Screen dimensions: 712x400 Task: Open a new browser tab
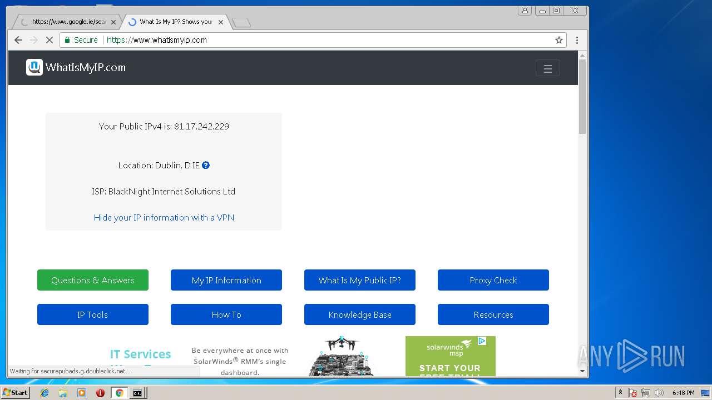pos(241,22)
